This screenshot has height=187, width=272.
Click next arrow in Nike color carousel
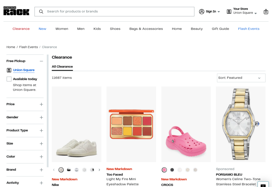pyautogui.click(x=99, y=170)
